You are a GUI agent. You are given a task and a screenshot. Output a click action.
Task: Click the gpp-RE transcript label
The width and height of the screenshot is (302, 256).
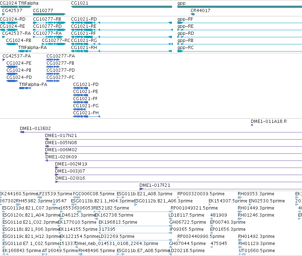point(186,26)
